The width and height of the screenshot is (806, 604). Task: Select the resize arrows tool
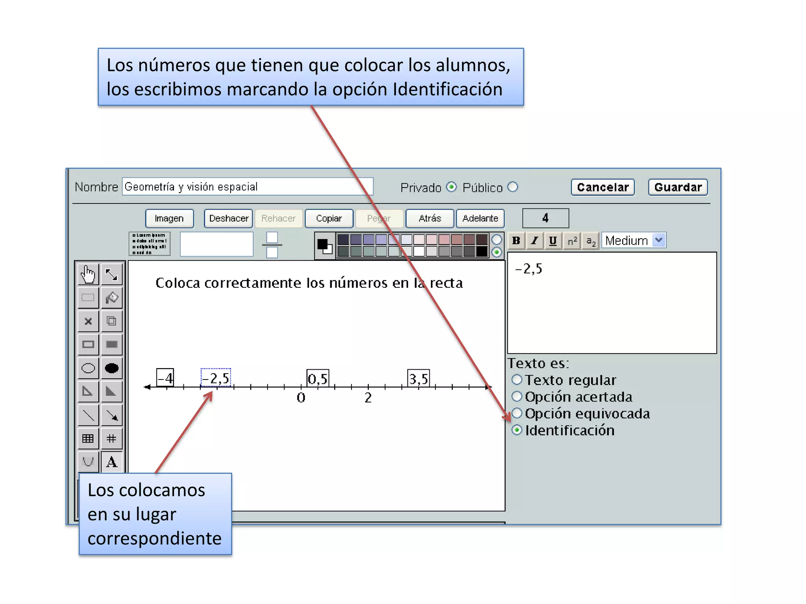[x=112, y=274]
